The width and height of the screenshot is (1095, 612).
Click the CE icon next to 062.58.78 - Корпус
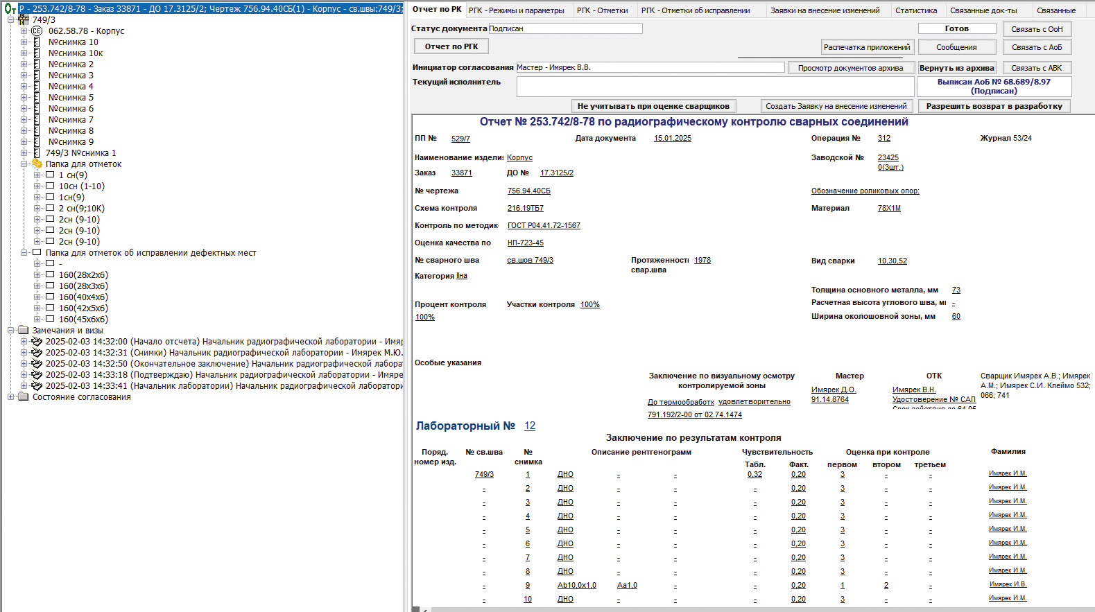pos(37,31)
